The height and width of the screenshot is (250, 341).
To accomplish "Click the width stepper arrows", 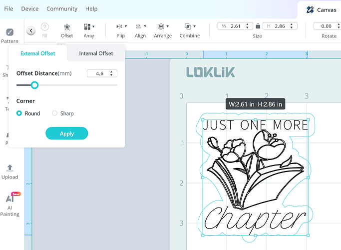I will pos(247,26).
